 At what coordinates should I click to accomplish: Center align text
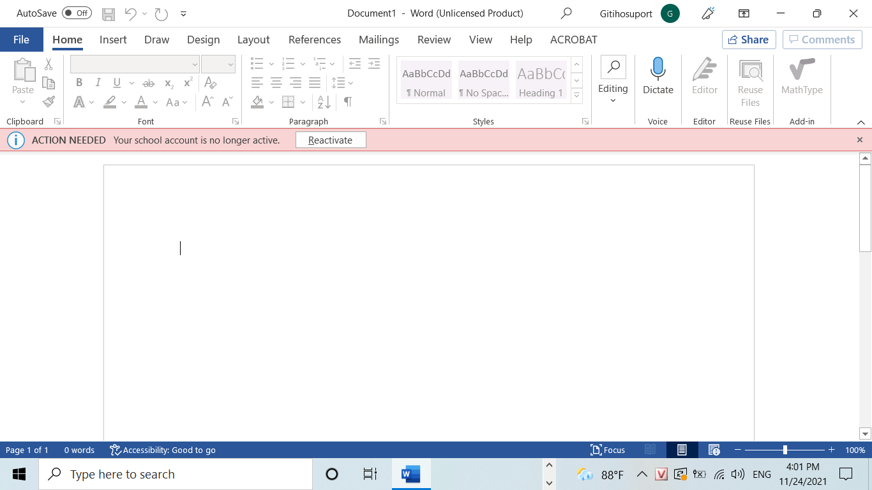(x=276, y=83)
